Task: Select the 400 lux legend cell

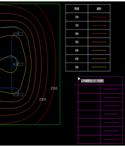Action: point(77,50)
